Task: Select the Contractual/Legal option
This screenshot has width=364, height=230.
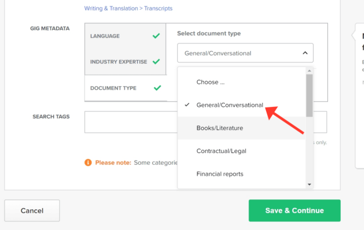Action: (x=242, y=151)
